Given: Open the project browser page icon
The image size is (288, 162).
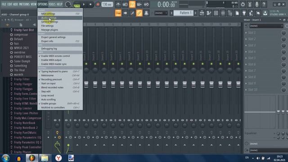Looking at the screenshot, I should point(237,13).
